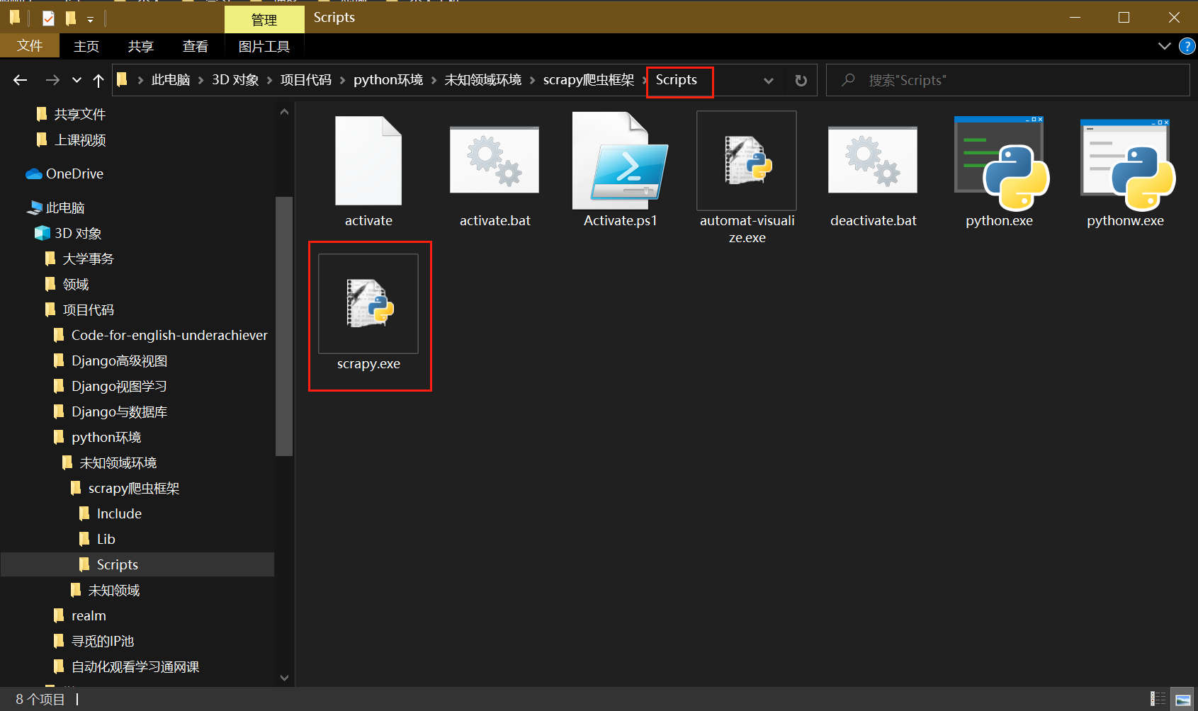The width and height of the screenshot is (1198, 711).
Task: Open Django视图学习 folder in tree
Action: (x=119, y=386)
